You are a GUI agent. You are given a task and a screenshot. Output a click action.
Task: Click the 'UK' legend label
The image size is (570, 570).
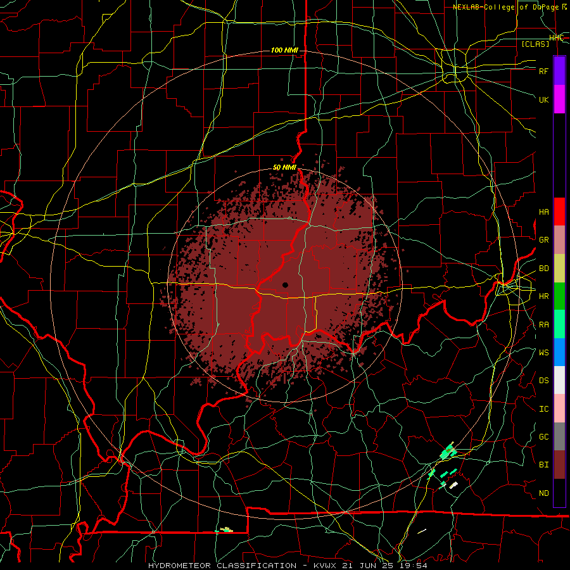pos(544,99)
